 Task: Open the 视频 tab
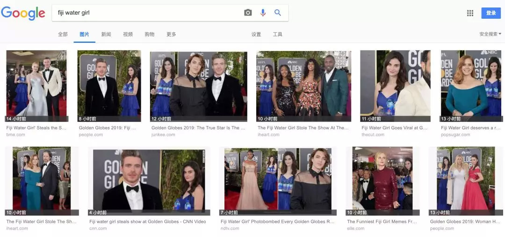[128, 34]
